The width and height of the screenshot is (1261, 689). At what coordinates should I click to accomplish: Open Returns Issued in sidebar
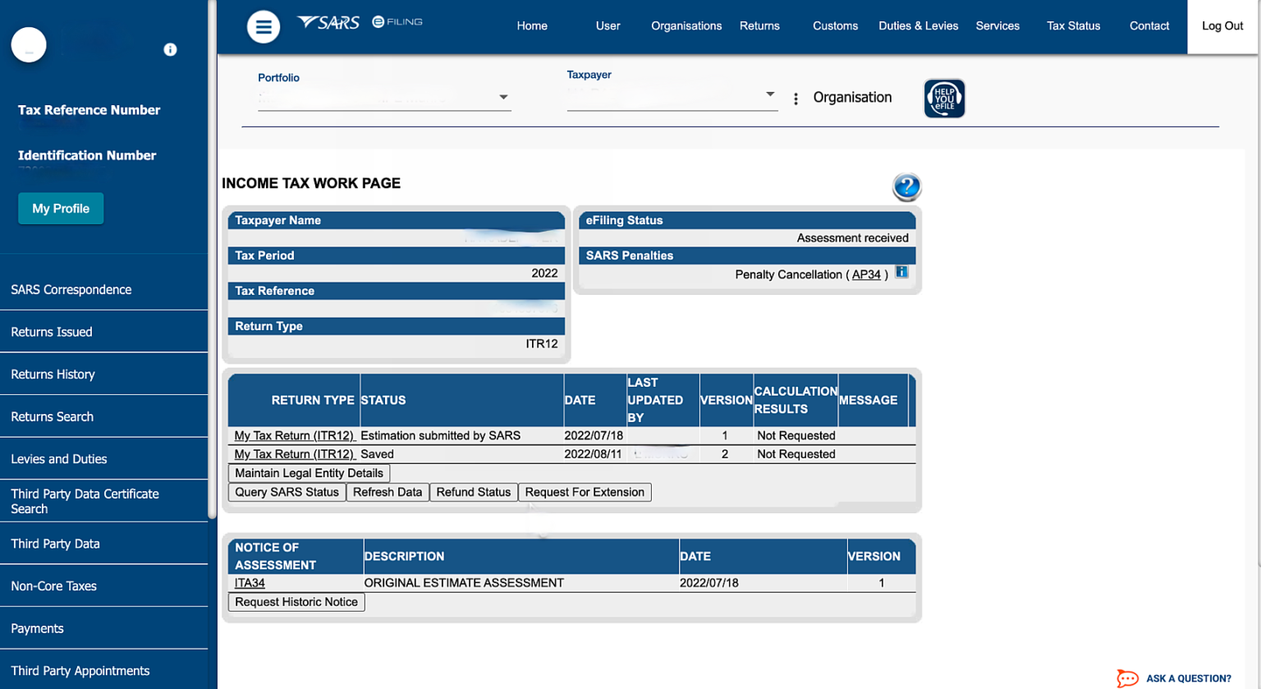(104, 332)
